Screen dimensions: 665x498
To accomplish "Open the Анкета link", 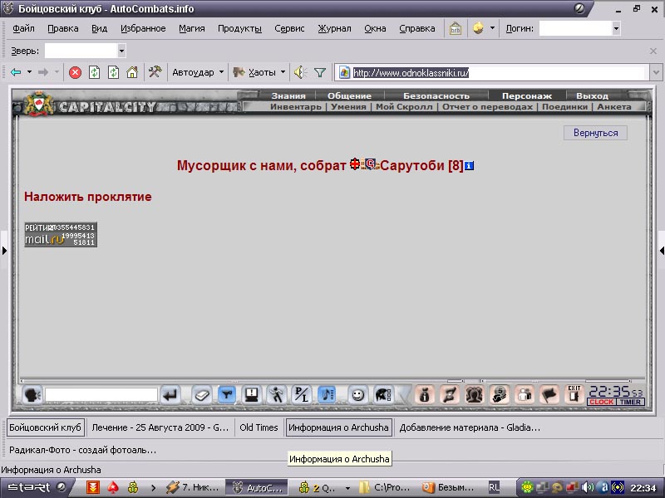I will tap(614, 107).
